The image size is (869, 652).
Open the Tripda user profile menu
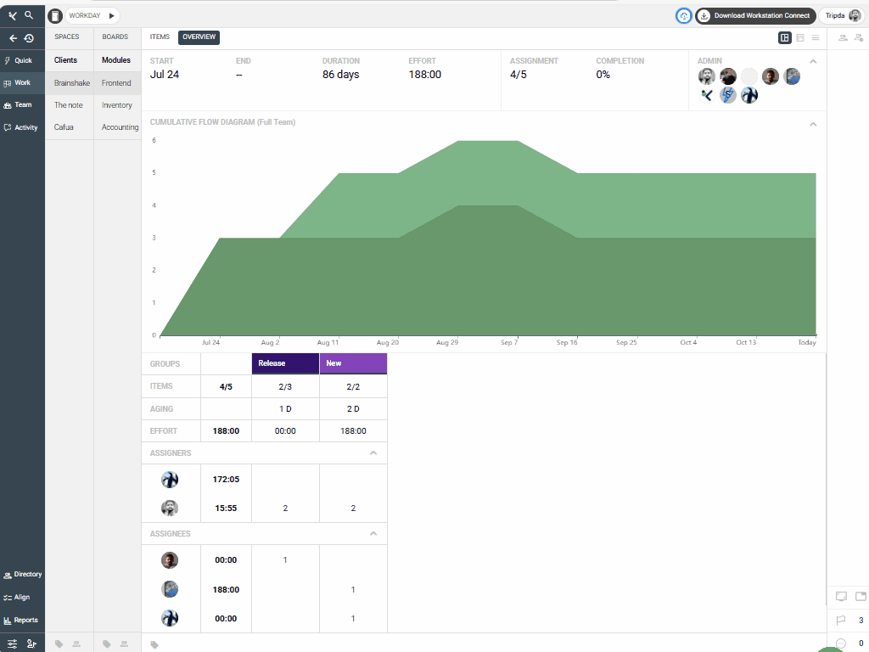843,15
